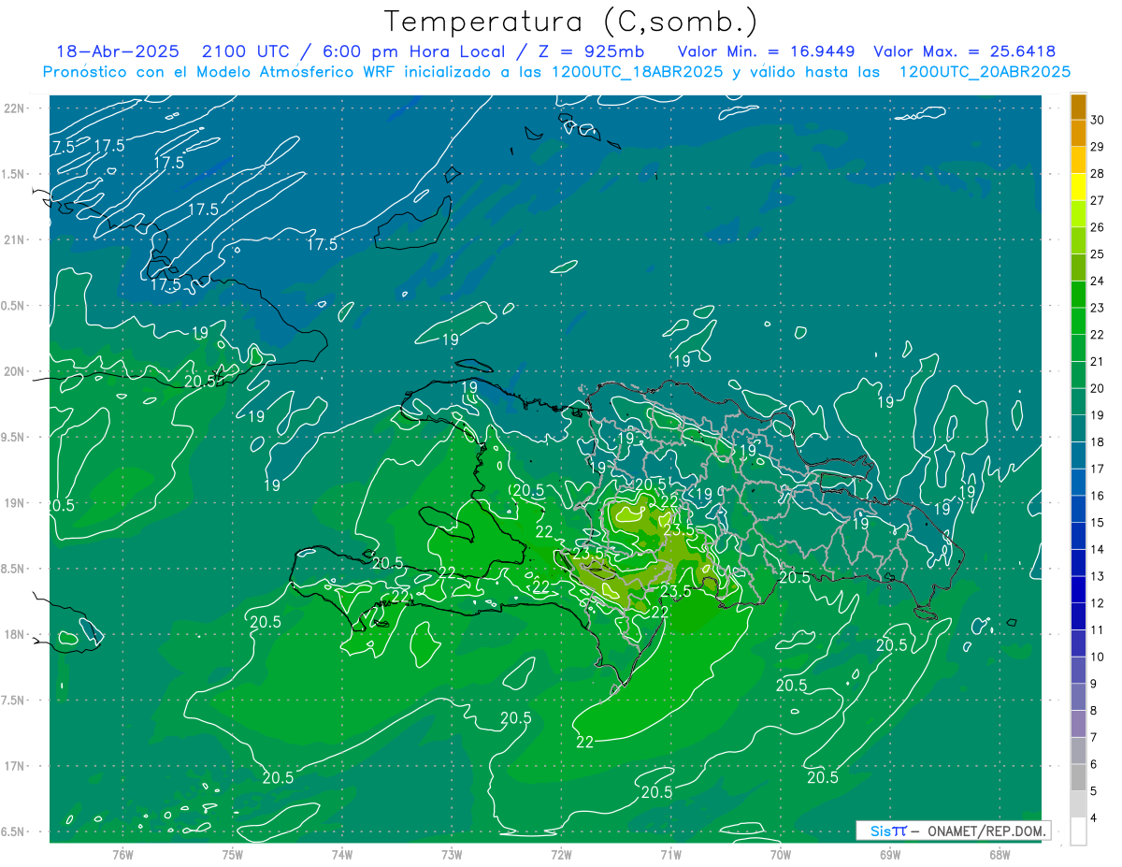
Task: Click the white swatch below 4 on color scale
Action: click(x=1078, y=831)
